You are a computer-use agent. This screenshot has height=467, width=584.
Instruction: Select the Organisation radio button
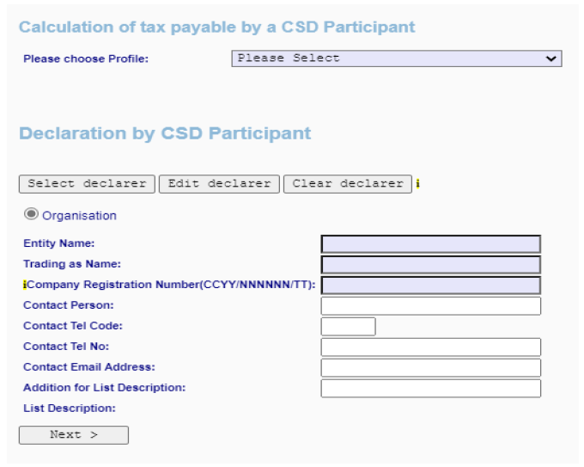pos(31,214)
